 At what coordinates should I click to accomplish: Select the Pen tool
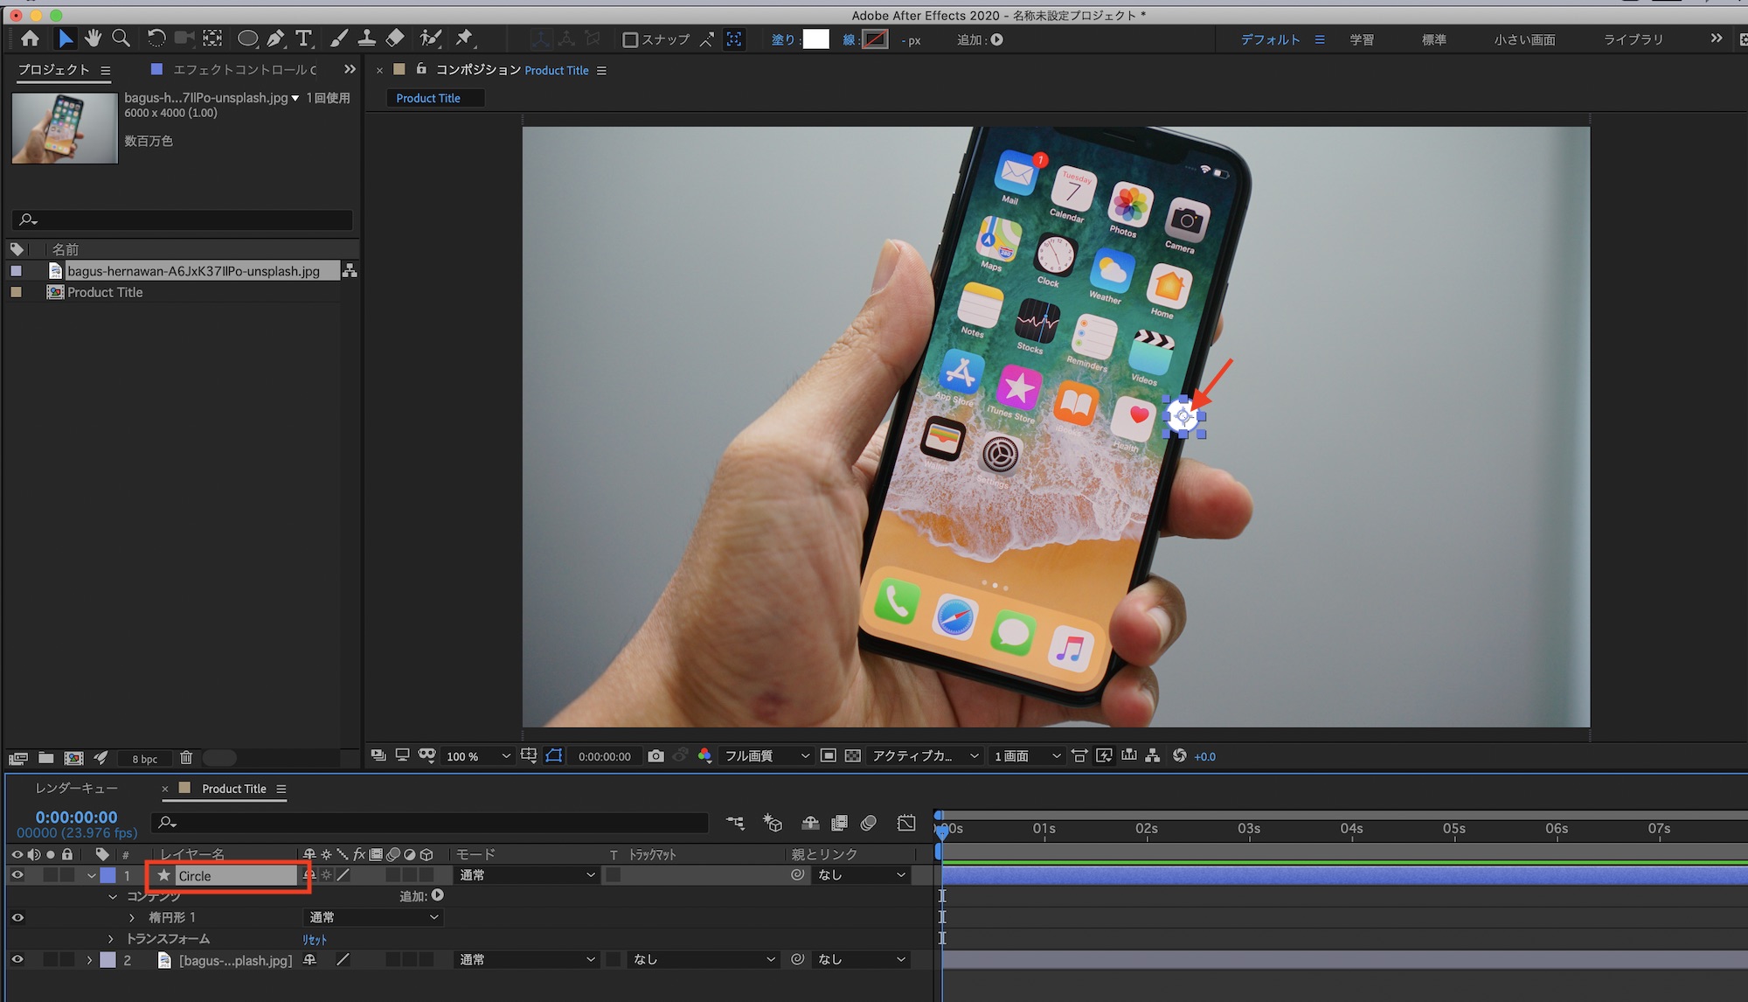coord(276,38)
